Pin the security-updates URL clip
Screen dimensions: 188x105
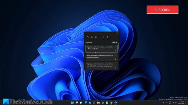pos(116,68)
